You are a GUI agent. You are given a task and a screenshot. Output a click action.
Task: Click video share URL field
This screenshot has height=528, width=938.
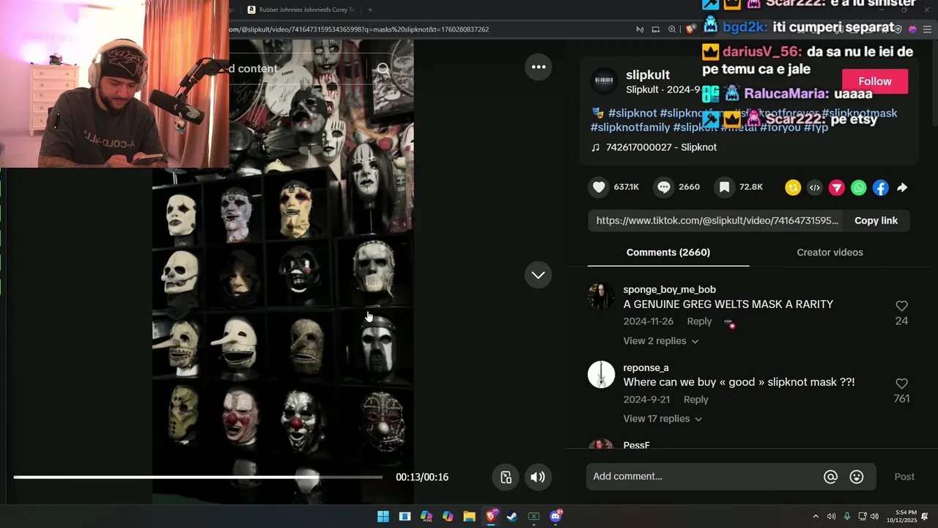click(716, 221)
